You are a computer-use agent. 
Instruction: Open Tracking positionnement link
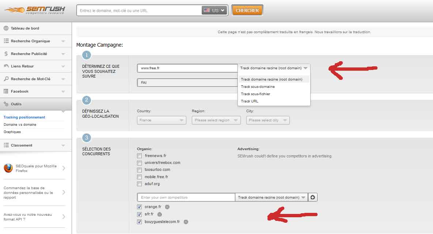click(x=24, y=117)
